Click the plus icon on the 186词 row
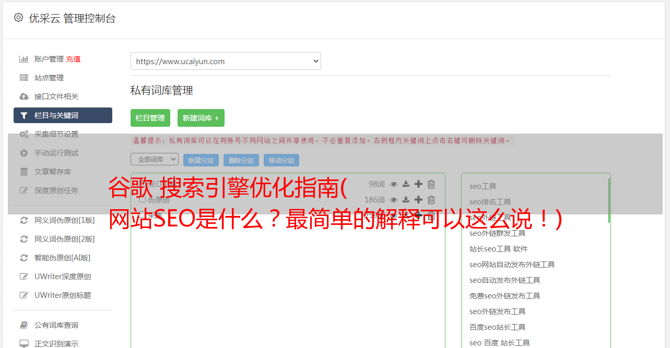Viewport: 670px width, 348px height. point(418,200)
